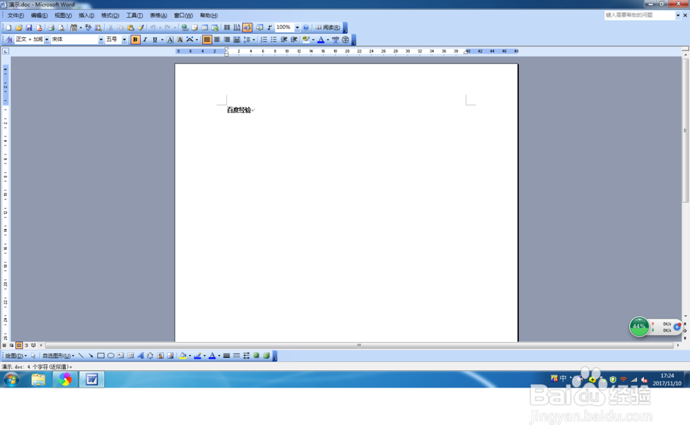Insert a hyperlink via globe icon

[184, 28]
